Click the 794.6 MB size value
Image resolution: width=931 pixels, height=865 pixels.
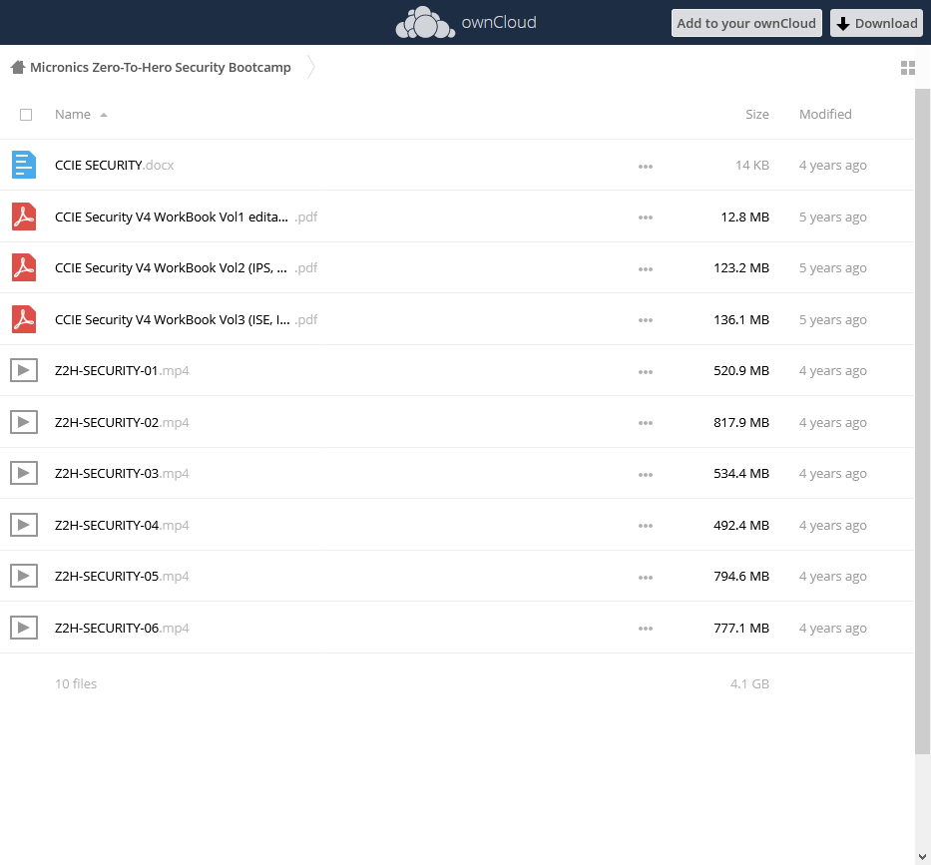(741, 576)
